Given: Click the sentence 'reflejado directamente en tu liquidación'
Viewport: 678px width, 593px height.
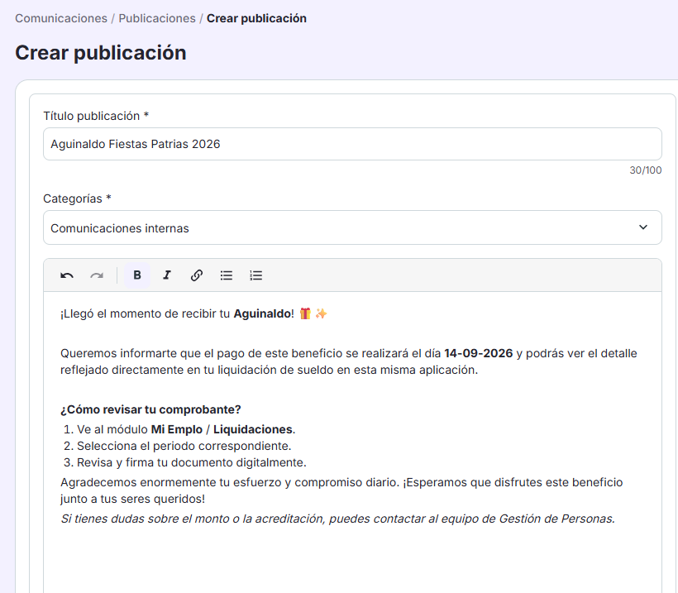Looking at the screenshot, I should (269, 370).
